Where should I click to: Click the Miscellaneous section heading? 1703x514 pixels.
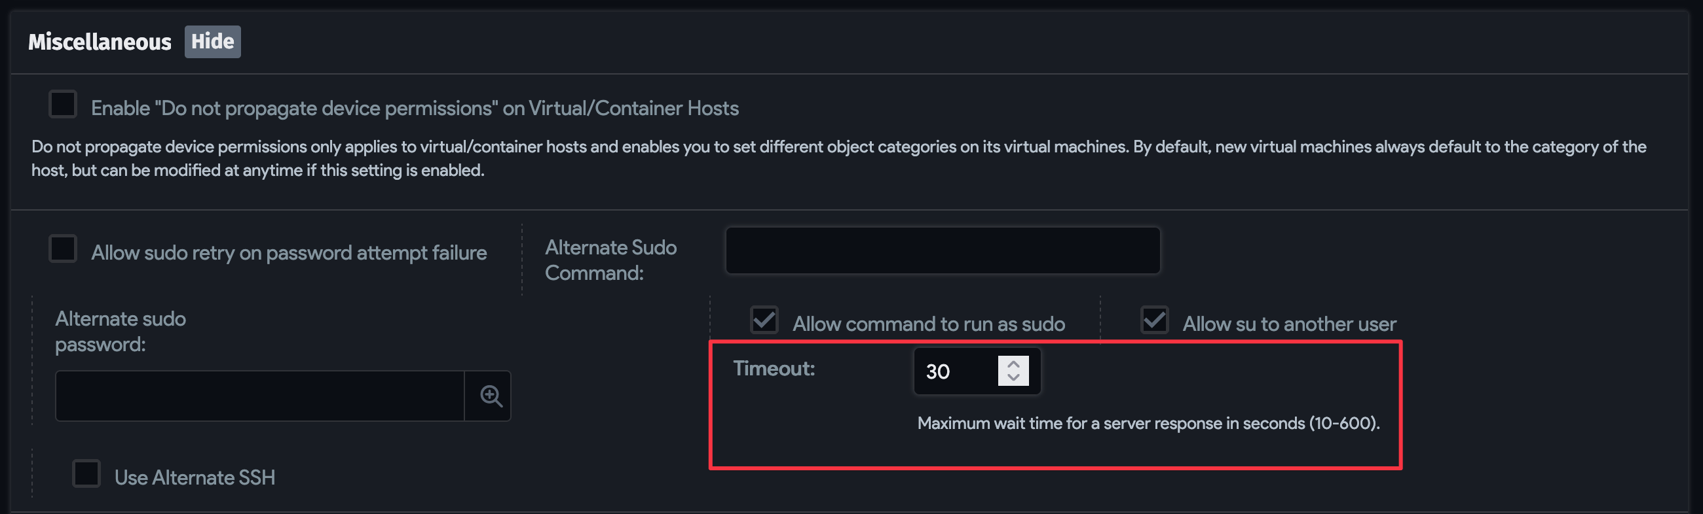pyautogui.click(x=100, y=43)
